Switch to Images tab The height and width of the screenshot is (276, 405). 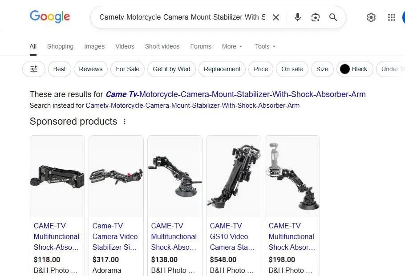pyautogui.click(x=94, y=46)
